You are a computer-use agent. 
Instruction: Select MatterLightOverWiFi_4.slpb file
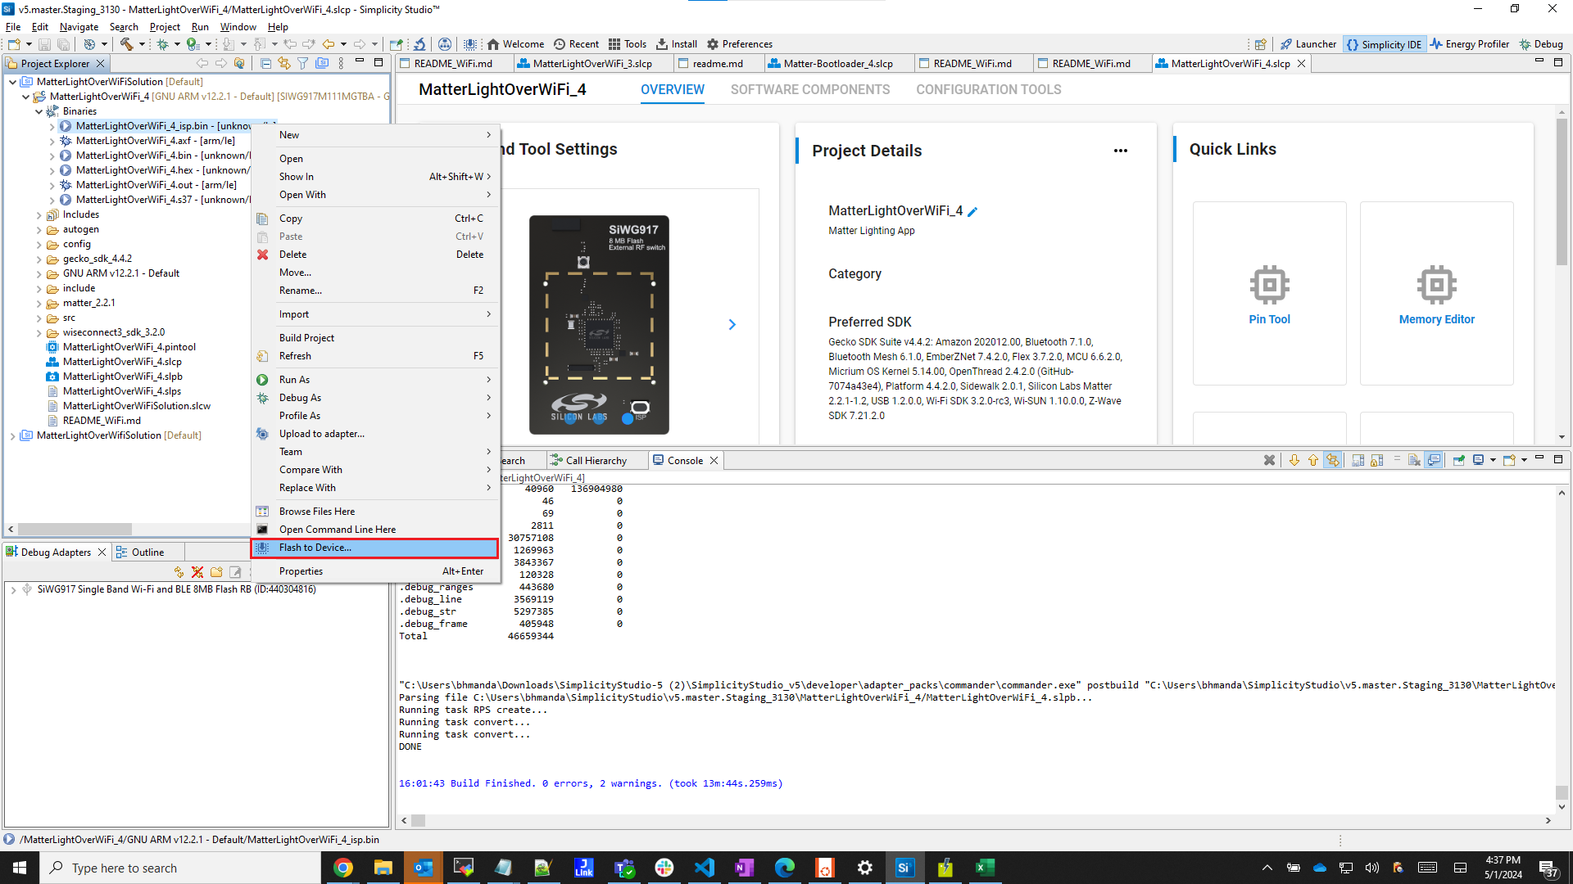pyautogui.click(x=122, y=377)
